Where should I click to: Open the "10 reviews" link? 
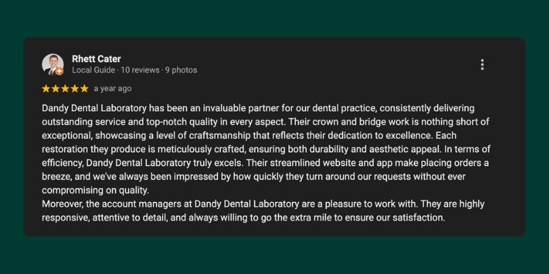pos(141,70)
